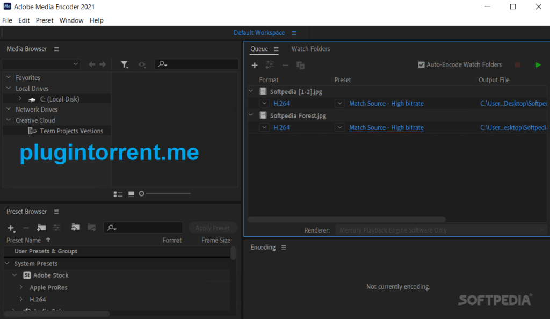Screen dimensions: 550x319
Task: Open preset settings icon in Preset Browser
Action: pyautogui.click(x=56, y=228)
